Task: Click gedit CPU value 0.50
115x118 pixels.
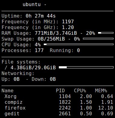Action: [86, 114]
